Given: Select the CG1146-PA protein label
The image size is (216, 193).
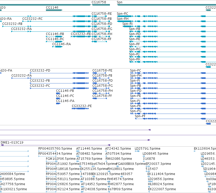Looking at the screenshot, I should [x=65, y=101].
